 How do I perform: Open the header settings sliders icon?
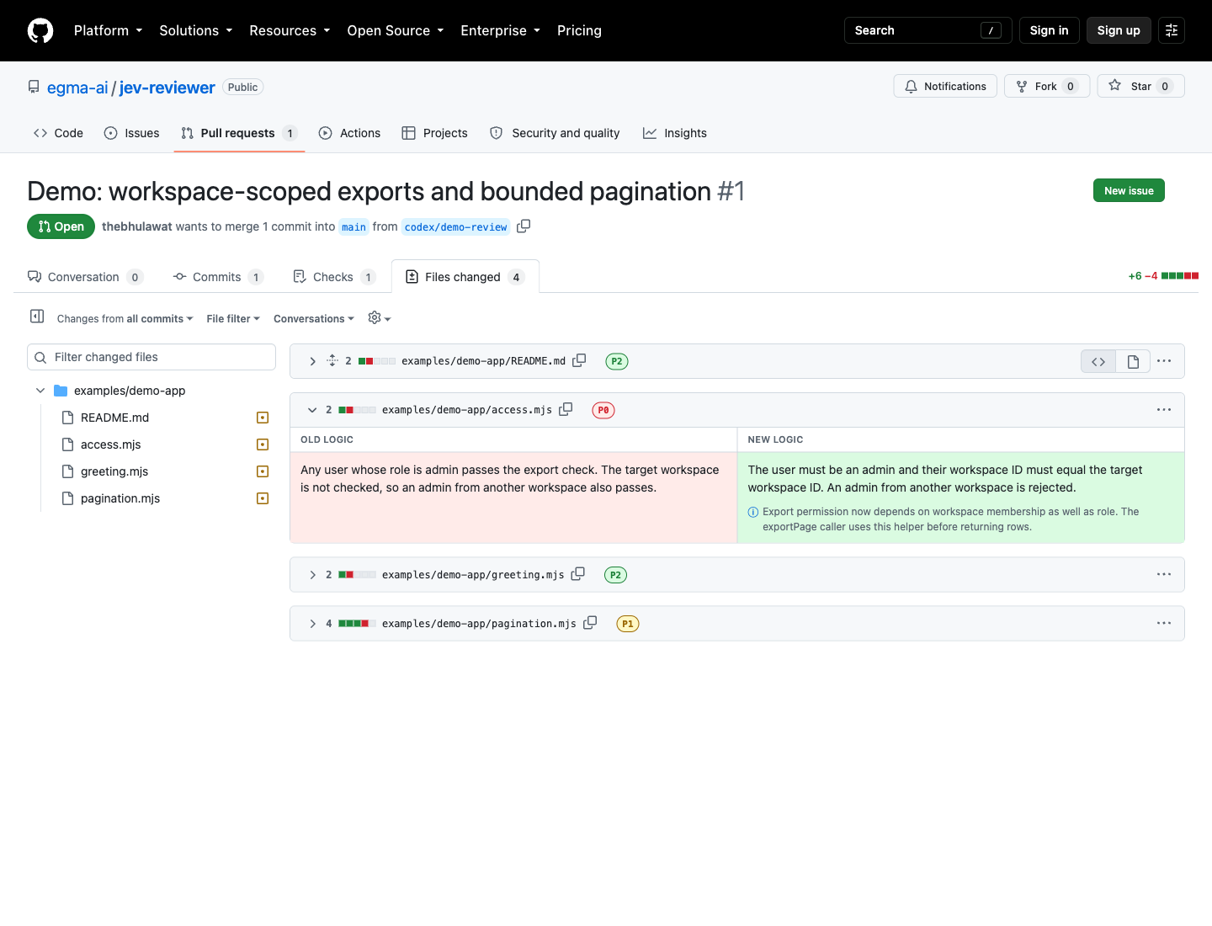coord(1172,30)
